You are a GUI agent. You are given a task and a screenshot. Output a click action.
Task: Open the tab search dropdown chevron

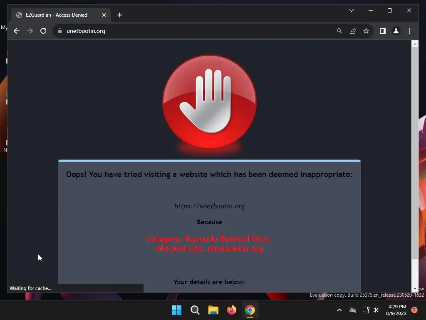[351, 10]
